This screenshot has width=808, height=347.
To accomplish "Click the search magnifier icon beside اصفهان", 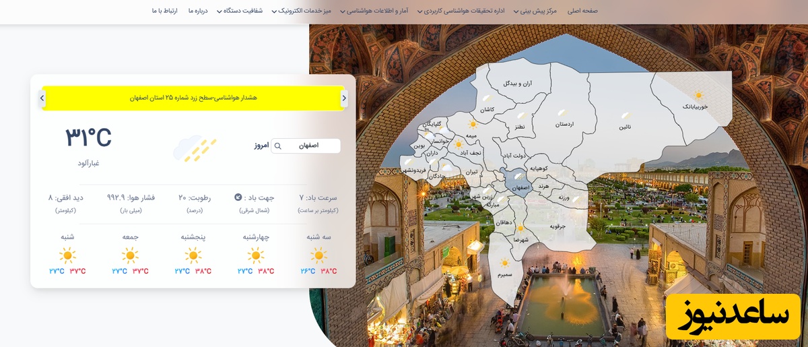I will coord(277,146).
